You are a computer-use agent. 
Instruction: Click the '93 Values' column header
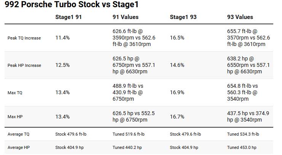[240, 17]
